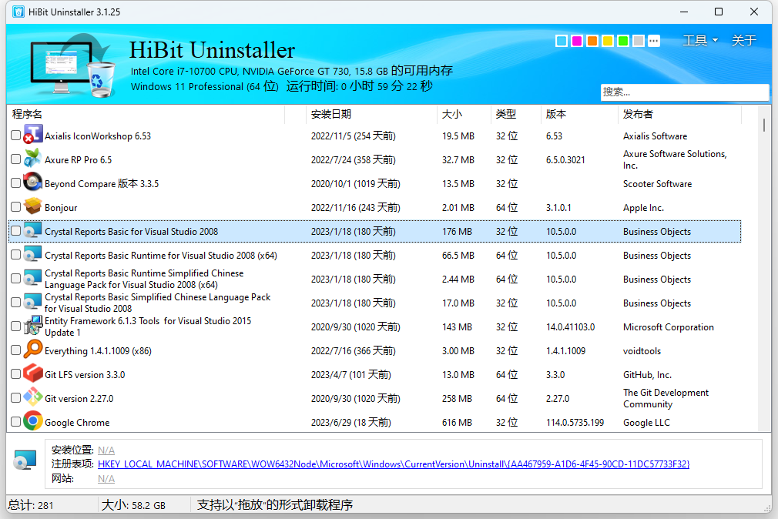This screenshot has width=778, height=519.
Task: Click the Git version 2.27.0 icon
Action: click(33, 397)
